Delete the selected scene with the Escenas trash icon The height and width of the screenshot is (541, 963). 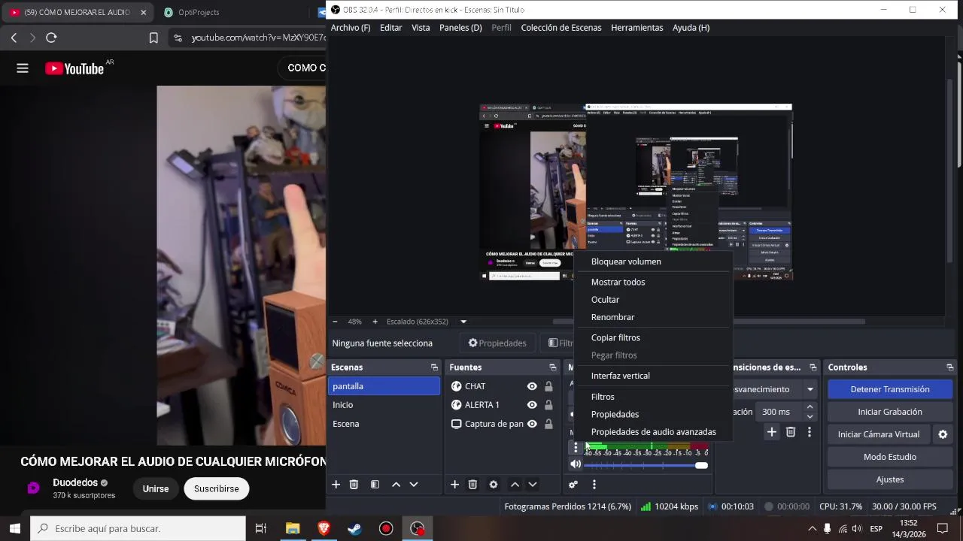354,485
